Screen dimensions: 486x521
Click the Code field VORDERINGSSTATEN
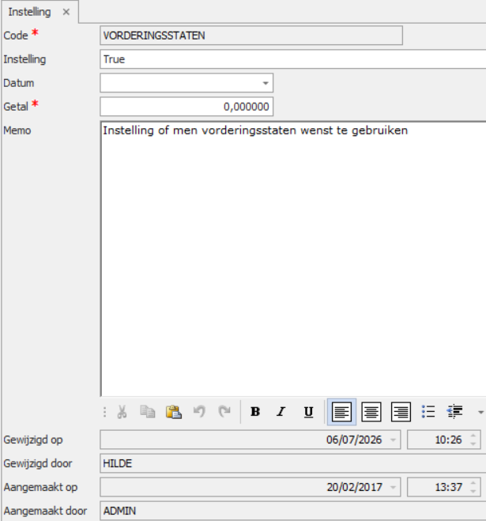pos(251,36)
